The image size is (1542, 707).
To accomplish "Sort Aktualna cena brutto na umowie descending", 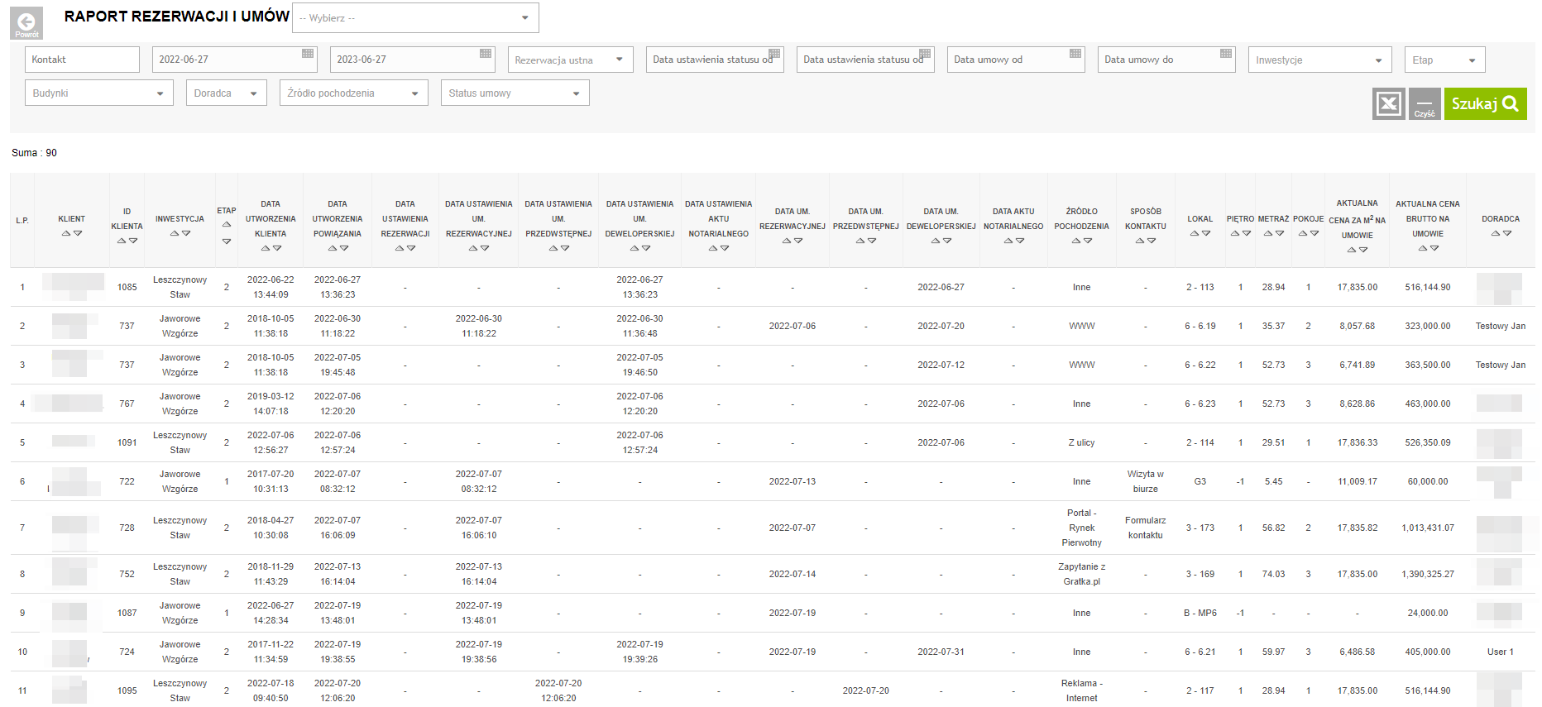I will pyautogui.click(x=1434, y=248).
